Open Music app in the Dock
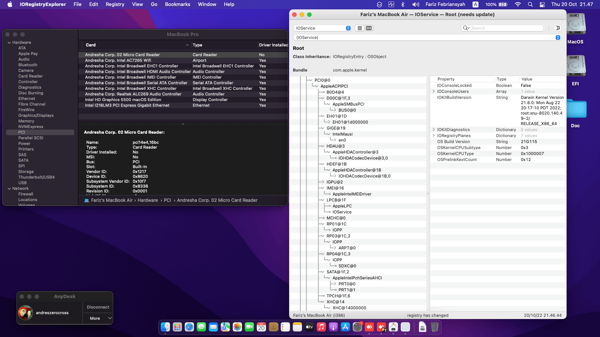 [x=321, y=327]
